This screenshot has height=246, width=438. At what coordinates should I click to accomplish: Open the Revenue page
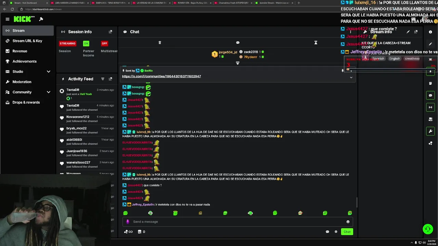28,51
